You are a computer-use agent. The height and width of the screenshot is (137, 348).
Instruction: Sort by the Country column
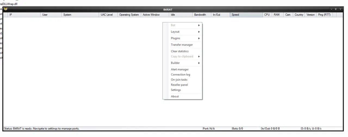[299, 15]
